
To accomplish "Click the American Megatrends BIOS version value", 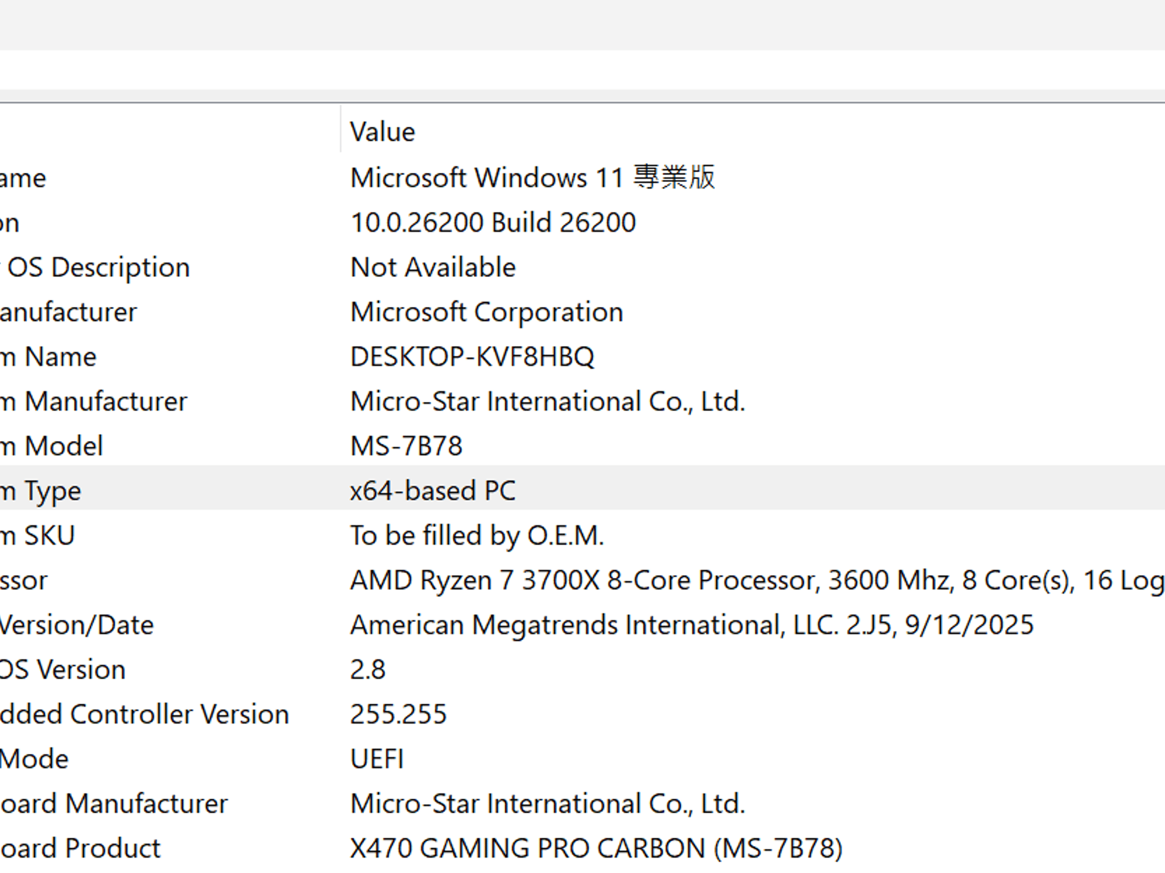I will click(x=692, y=625).
